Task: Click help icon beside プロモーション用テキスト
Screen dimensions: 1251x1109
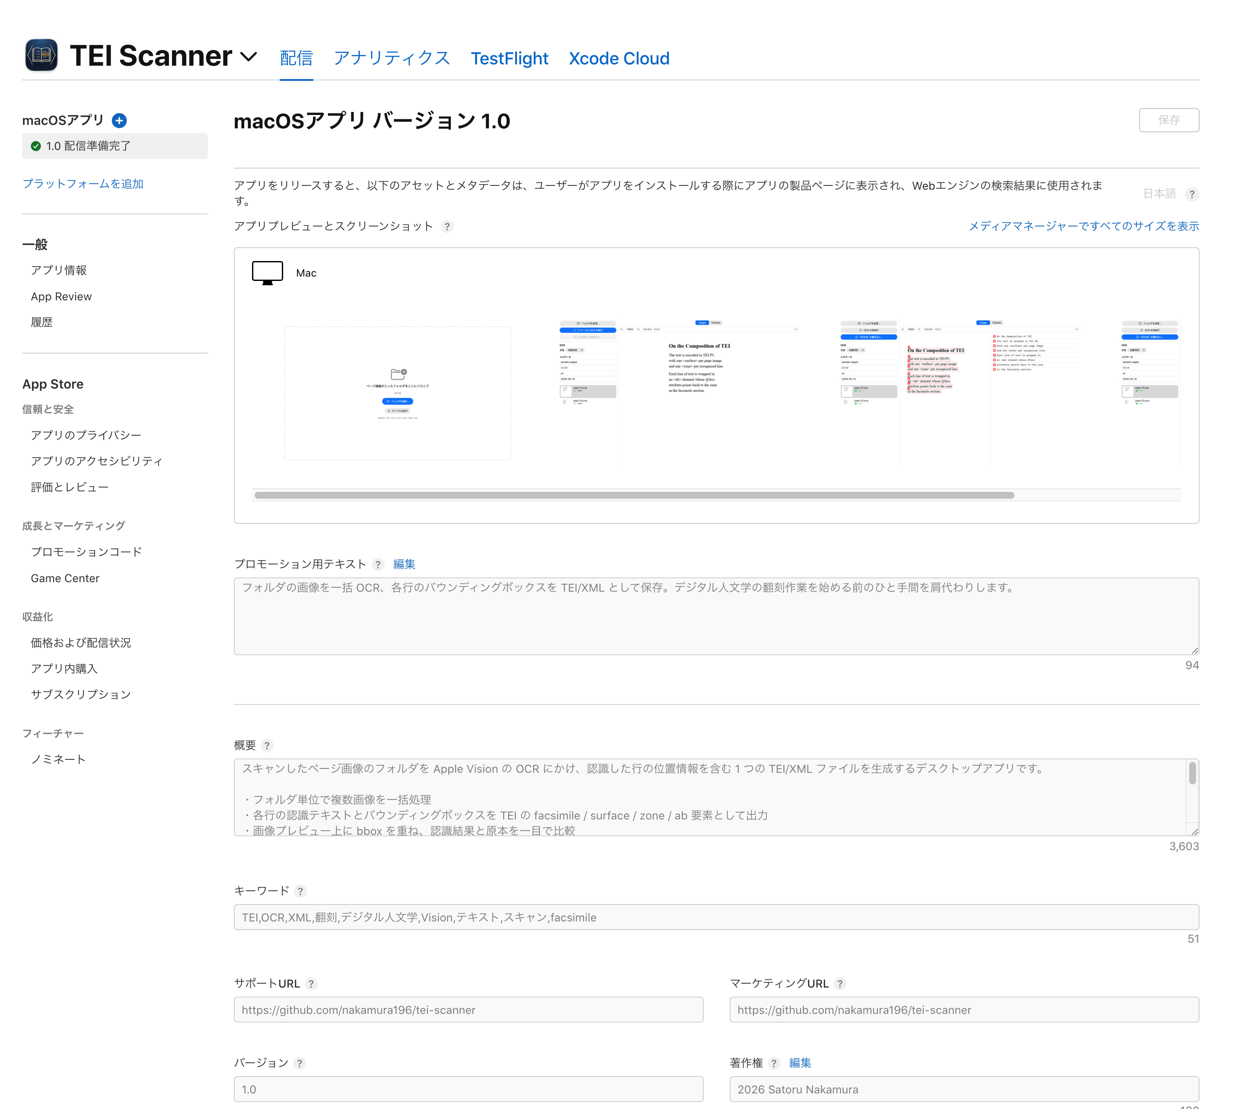Action: tap(378, 564)
